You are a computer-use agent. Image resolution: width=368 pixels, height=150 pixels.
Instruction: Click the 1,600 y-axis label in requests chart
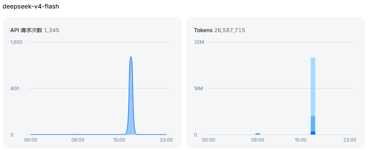click(16, 42)
